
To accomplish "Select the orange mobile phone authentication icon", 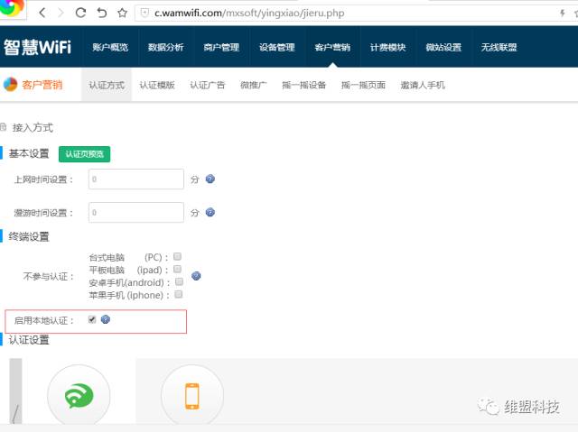I will point(191,396).
